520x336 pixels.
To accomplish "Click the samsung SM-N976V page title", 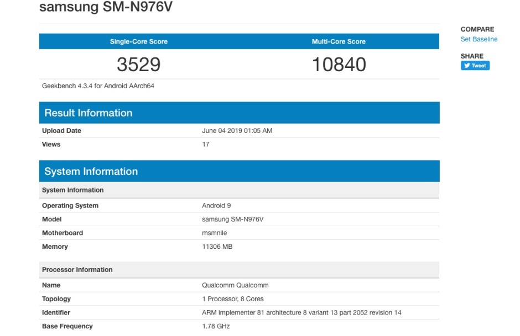I will coord(109,8).
